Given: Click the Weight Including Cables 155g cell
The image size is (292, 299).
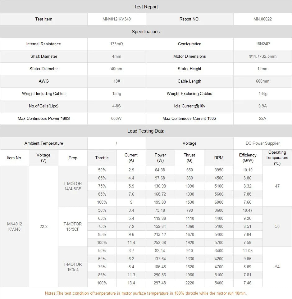Looking at the screenshot, I should 116,93.
